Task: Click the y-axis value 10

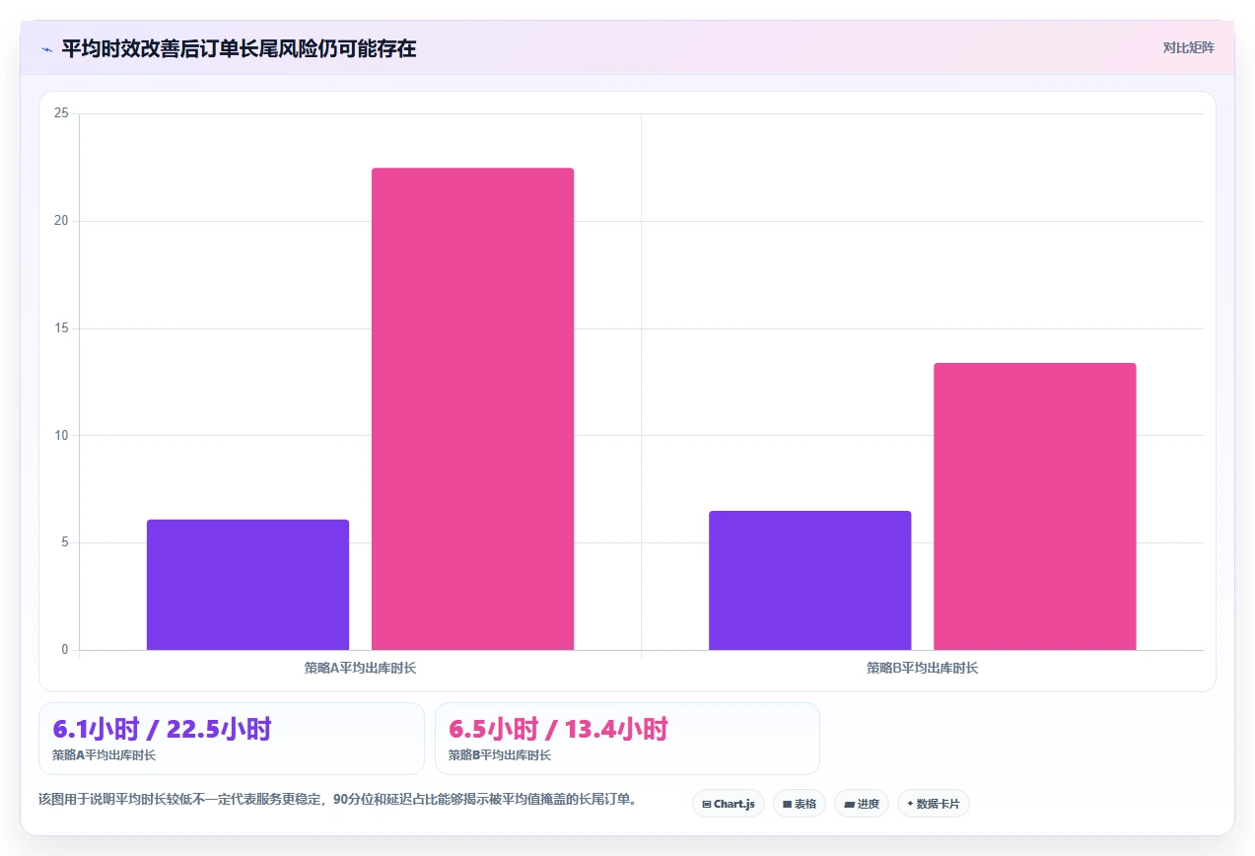Action: click(x=61, y=435)
